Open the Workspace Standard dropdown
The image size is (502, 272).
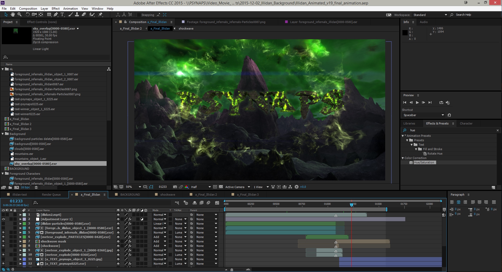coord(430,15)
